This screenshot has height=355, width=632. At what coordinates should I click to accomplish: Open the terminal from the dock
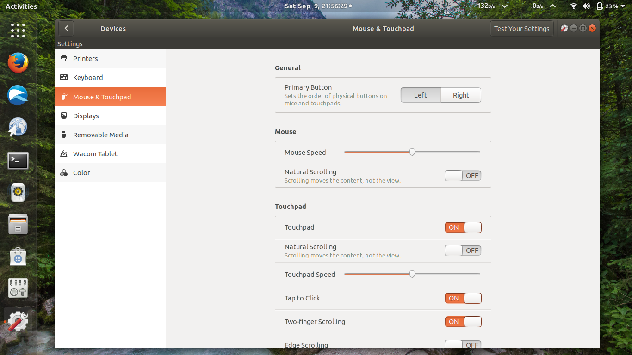point(18,160)
